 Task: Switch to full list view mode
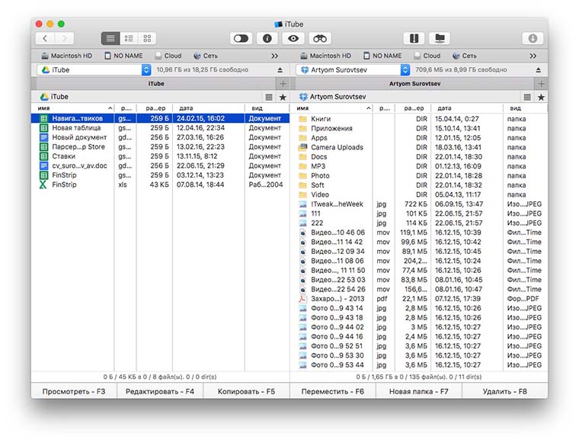coord(110,38)
